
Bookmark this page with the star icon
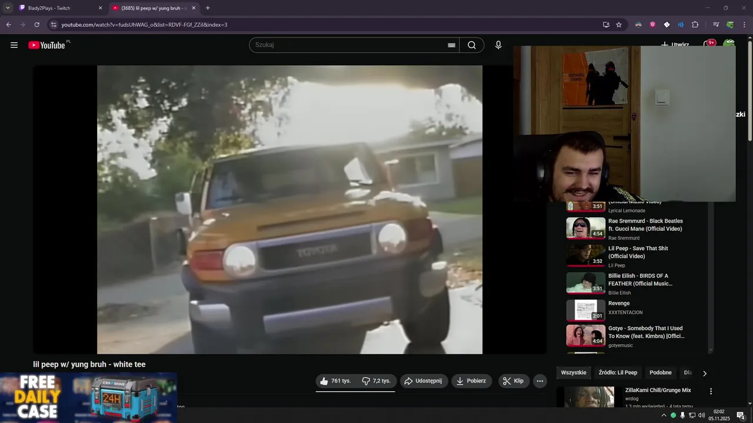click(619, 25)
